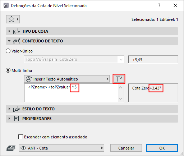This screenshot has width=184, height=156.
Task: Toggle the ANT - Cota layer eye icon
Action: point(23,148)
